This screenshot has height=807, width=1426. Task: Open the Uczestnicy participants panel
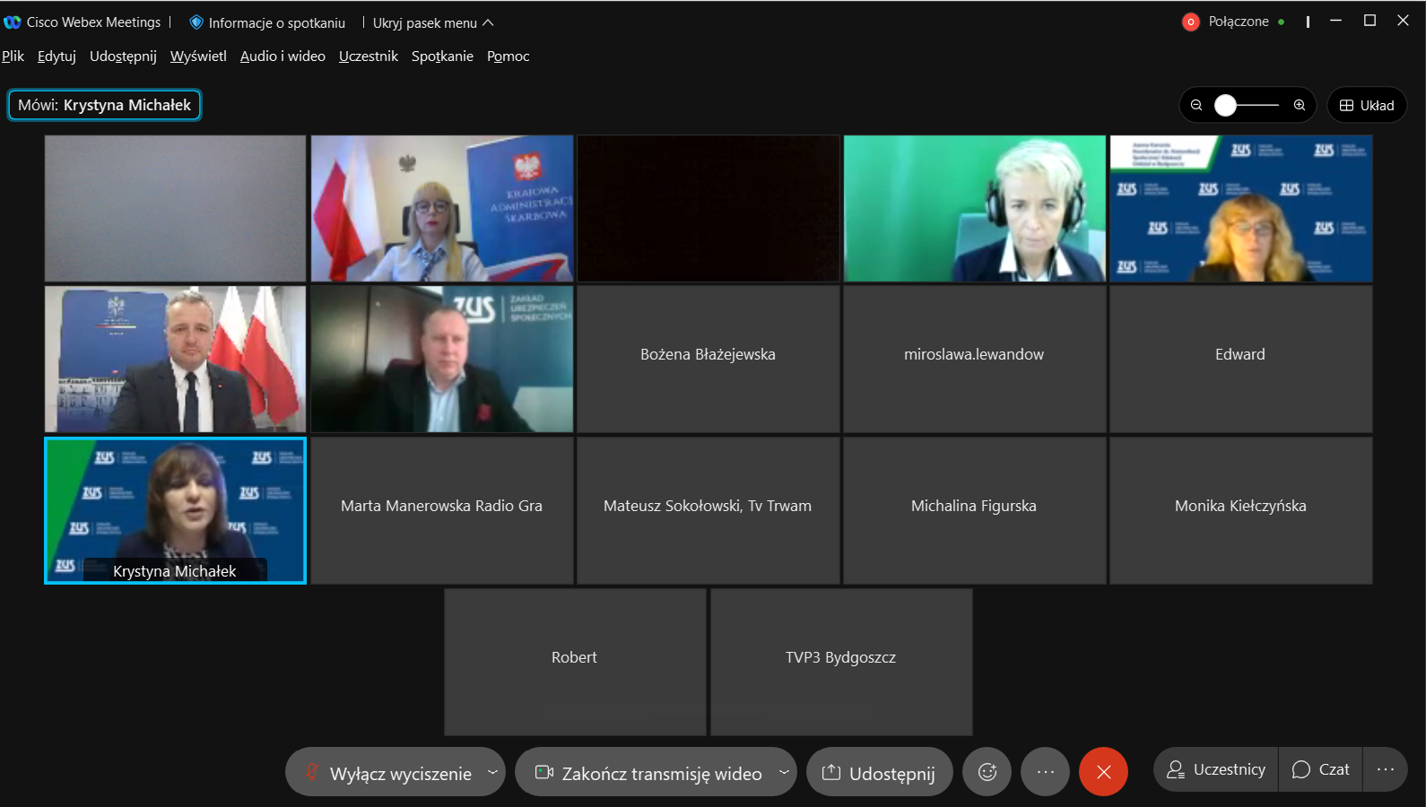click(1216, 770)
